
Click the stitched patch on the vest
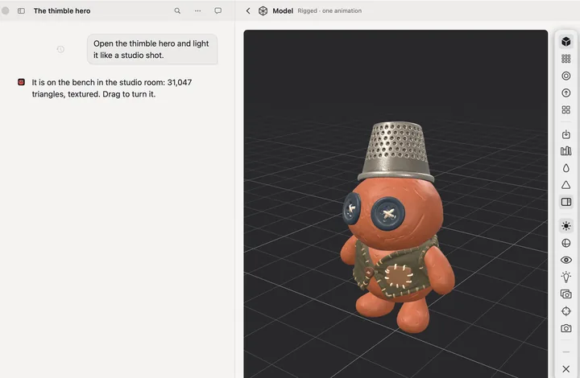[399, 277]
